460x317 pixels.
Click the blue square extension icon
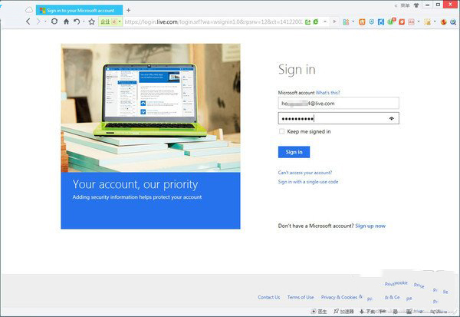pos(381,21)
